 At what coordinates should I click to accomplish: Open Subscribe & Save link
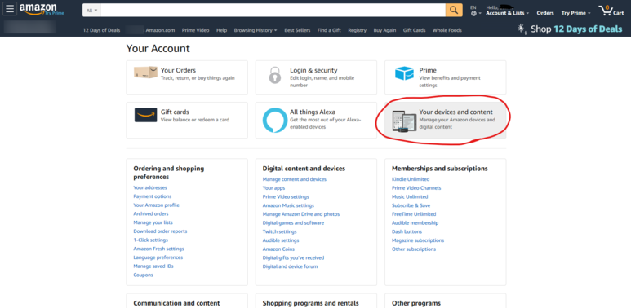(x=411, y=205)
